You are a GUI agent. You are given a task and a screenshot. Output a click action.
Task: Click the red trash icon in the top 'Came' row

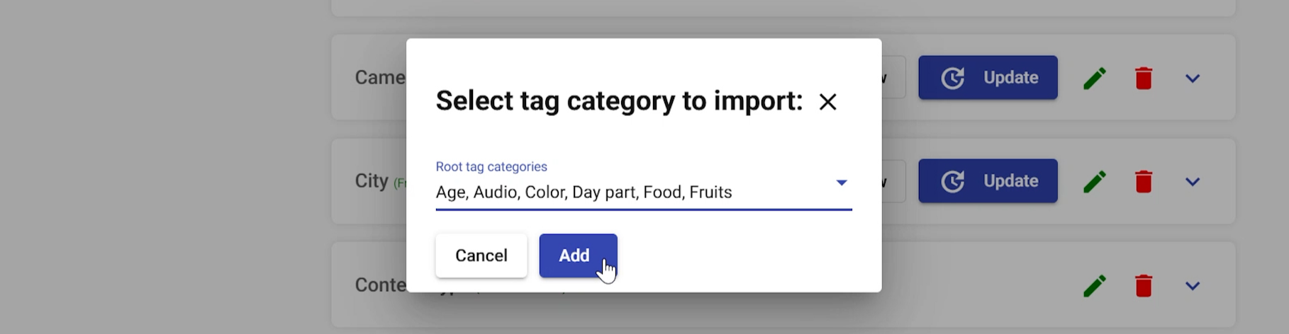coord(1143,79)
